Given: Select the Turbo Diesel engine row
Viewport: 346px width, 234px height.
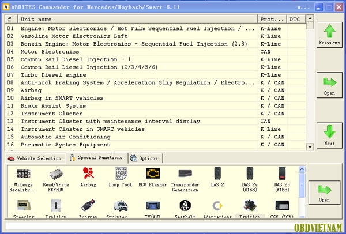Looking at the screenshot, I should pyautogui.click(x=156, y=75).
